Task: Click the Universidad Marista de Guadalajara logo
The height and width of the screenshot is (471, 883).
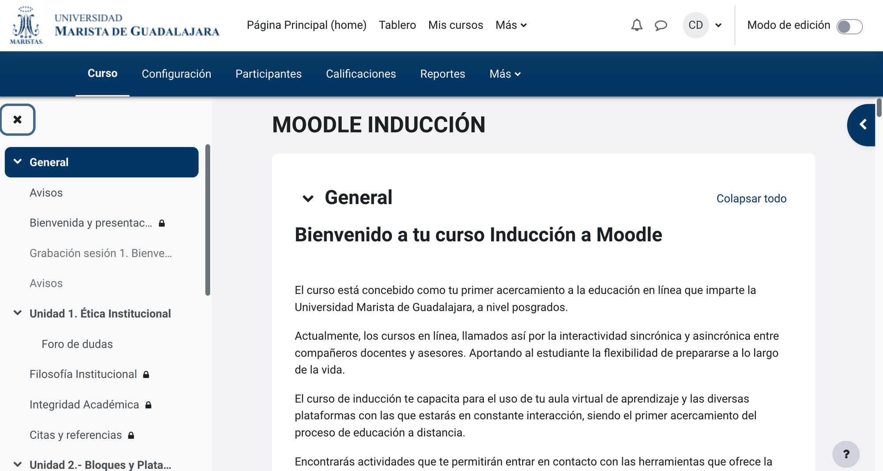Action: click(114, 25)
